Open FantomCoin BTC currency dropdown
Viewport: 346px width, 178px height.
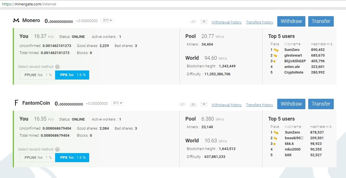(x=117, y=103)
